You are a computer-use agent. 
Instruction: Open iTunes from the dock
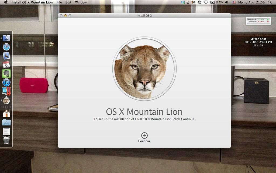tap(6, 82)
